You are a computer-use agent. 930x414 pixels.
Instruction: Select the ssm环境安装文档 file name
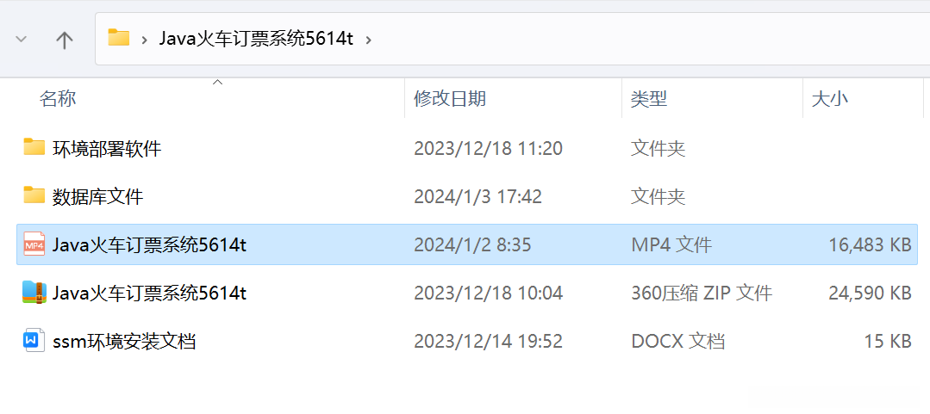[124, 341]
